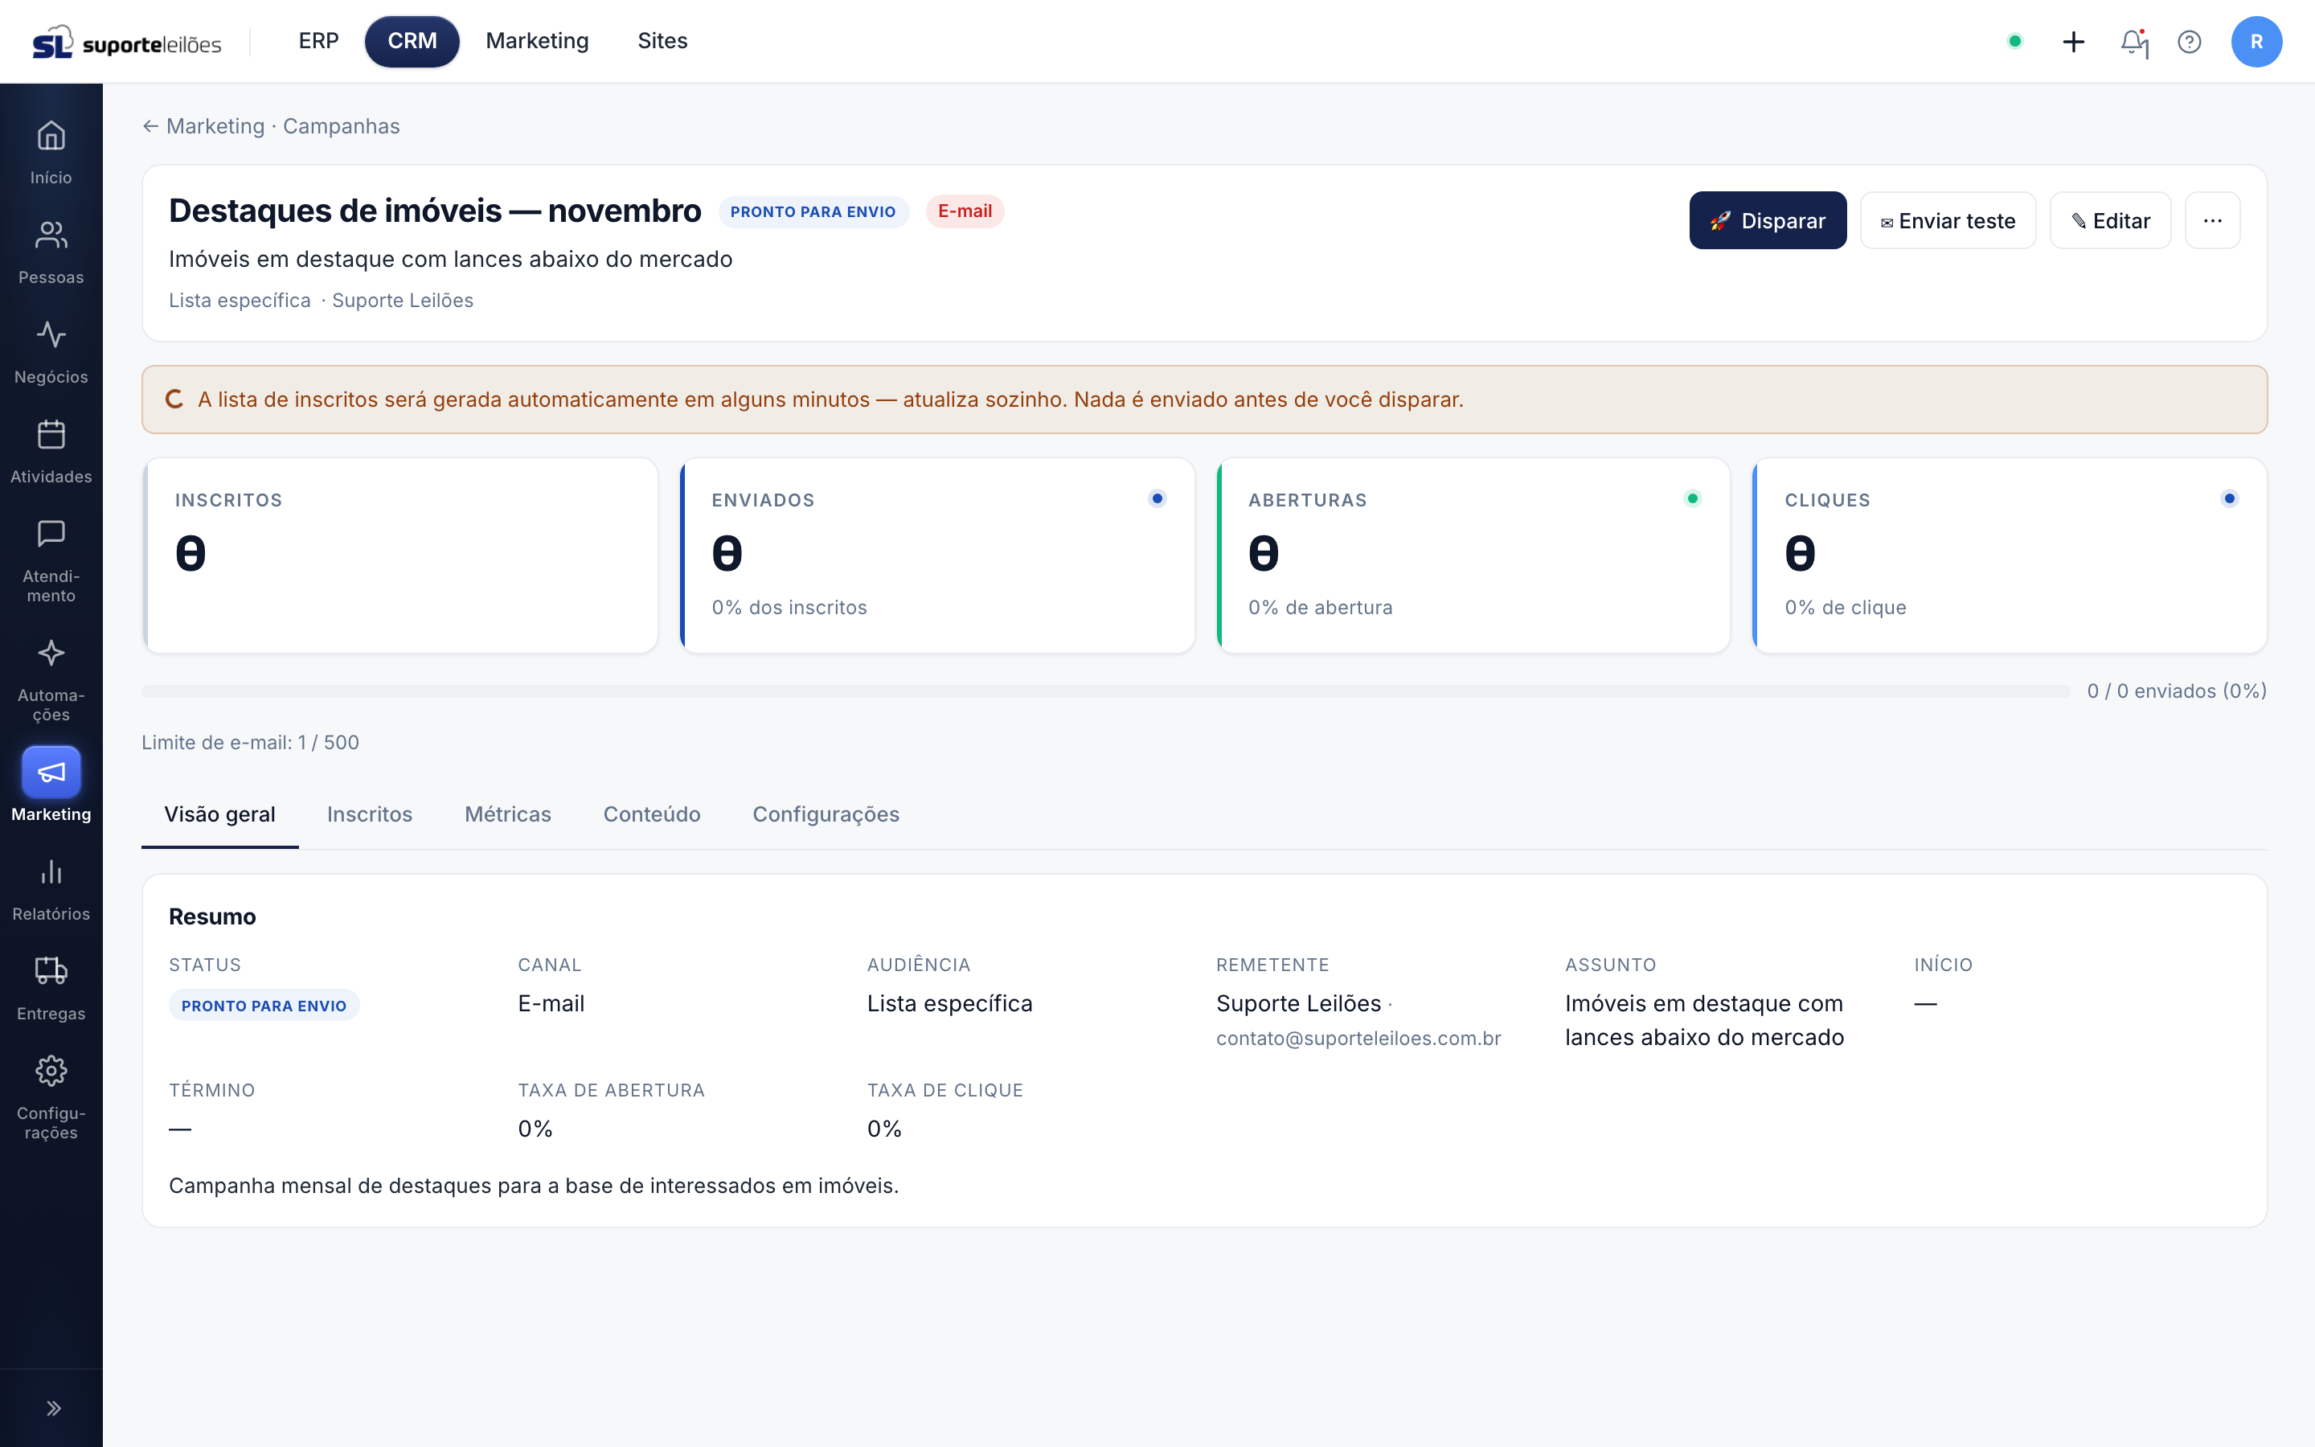Switch to the Métricas tab
Image resolution: width=2315 pixels, height=1447 pixels.
508,814
